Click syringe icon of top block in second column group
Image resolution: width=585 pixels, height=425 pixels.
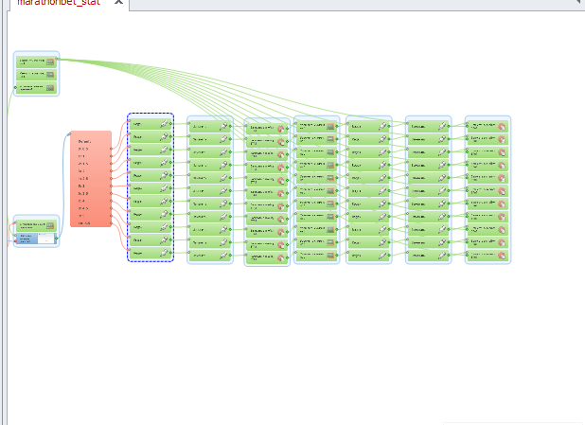[x=223, y=127]
